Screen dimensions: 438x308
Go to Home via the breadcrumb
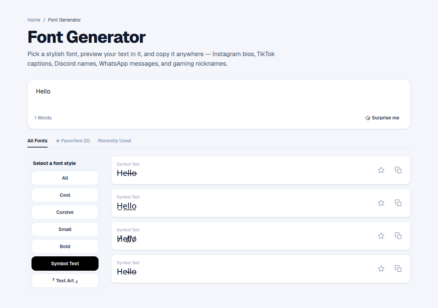(x=34, y=20)
